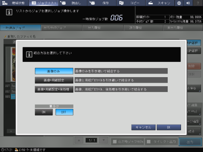
Task: Confirm the dialog with OK
Action: coord(169,127)
